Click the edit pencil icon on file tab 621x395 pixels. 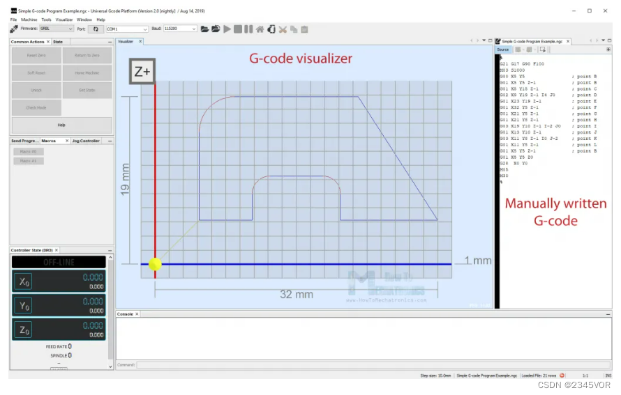tap(498, 41)
